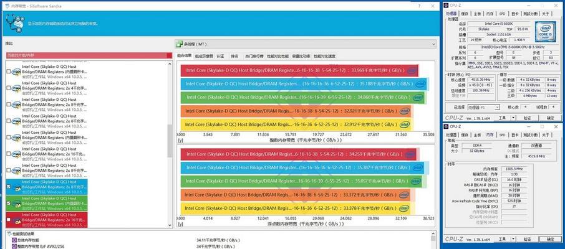Click the CPU-Z memory window title icon
The width and height of the screenshot is (565, 249).
click(446, 126)
